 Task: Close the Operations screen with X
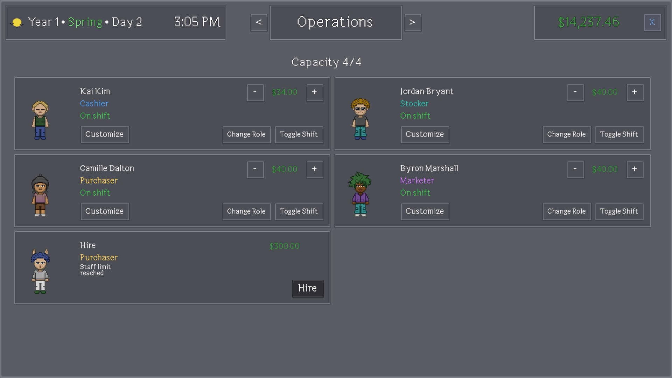pos(652,22)
